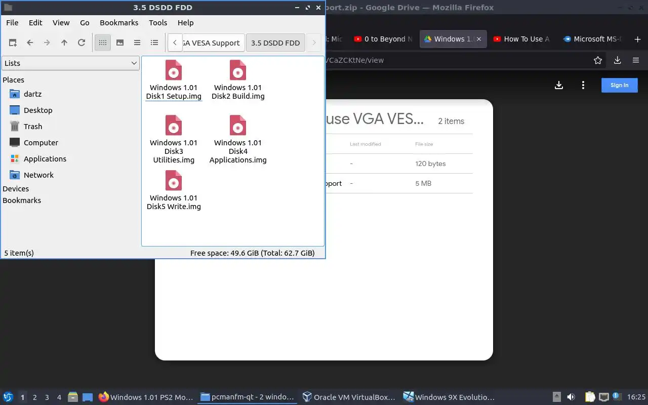Screen dimensions: 648x405
Task: Select Windows 1.01 Disk2 Build.img file
Action: click(x=238, y=80)
